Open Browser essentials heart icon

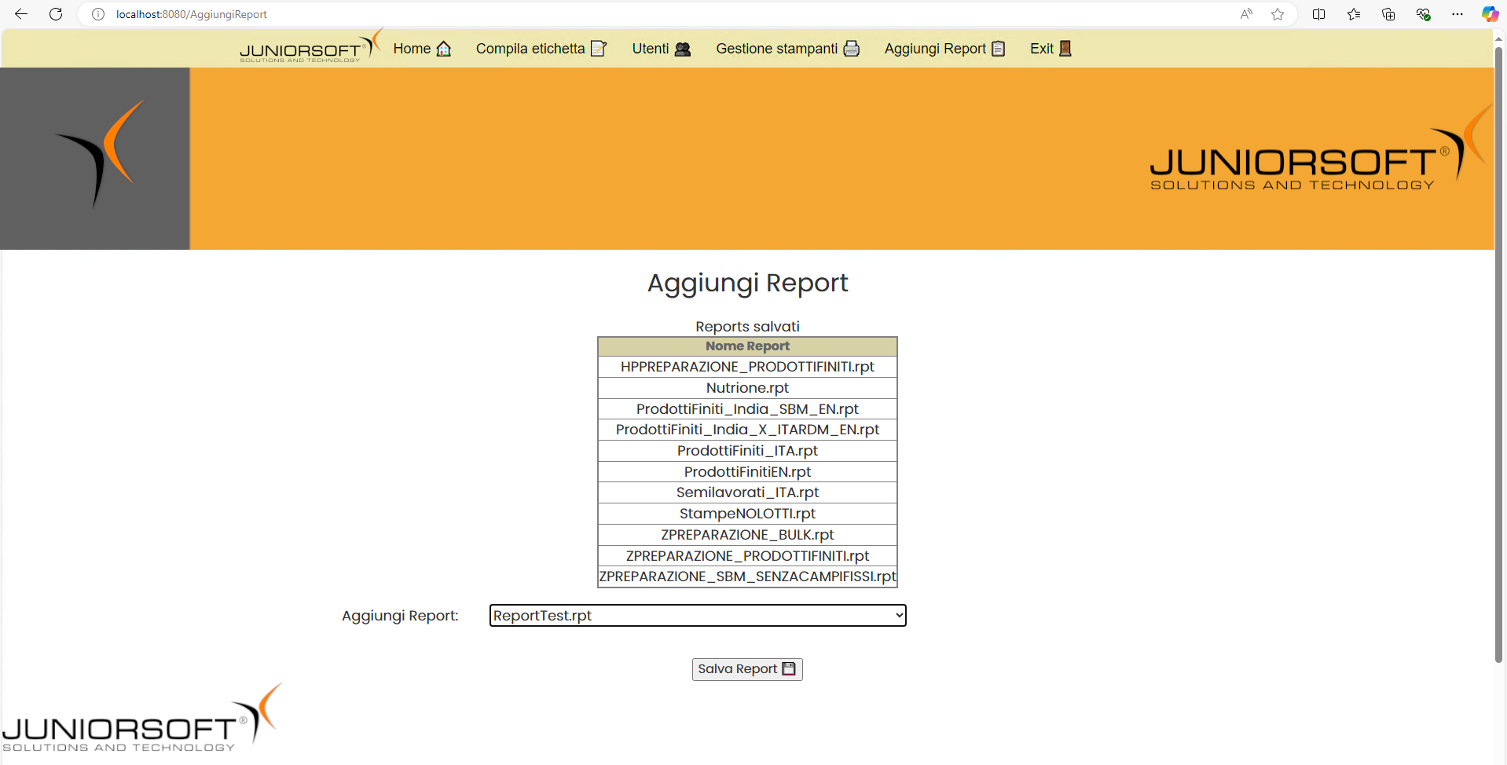1423,14
